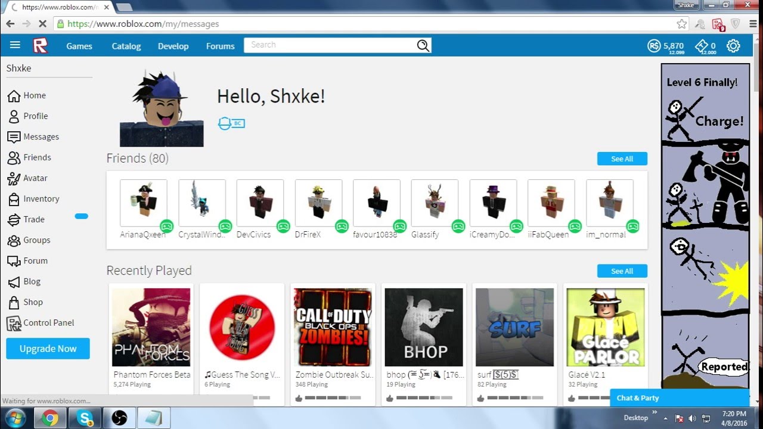The image size is (763, 429).
Task: Open the Catalog menu item
Action: tap(126, 46)
